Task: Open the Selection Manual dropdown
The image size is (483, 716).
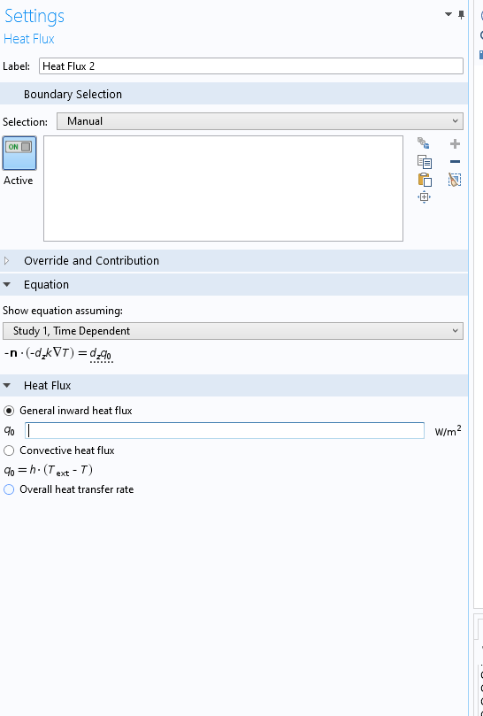Action: pyautogui.click(x=260, y=121)
